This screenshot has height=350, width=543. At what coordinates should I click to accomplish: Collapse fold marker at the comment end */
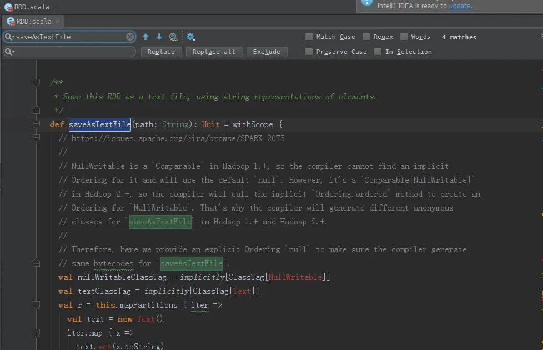(36, 110)
